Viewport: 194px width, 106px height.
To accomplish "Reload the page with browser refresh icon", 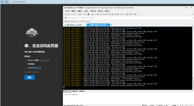I will 6,2.
